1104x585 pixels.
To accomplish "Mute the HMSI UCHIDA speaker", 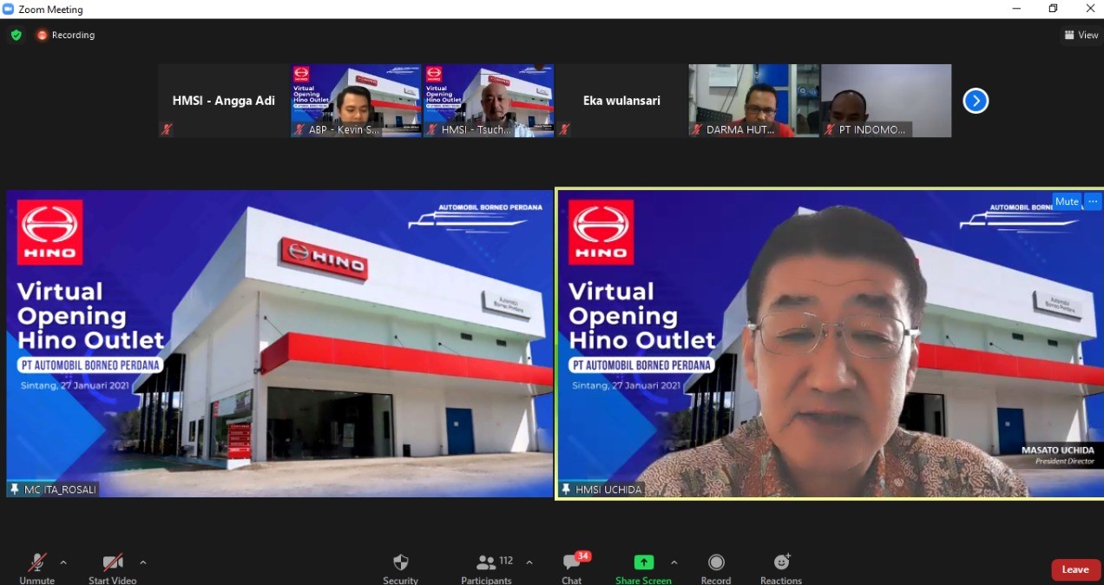I will 1067,201.
